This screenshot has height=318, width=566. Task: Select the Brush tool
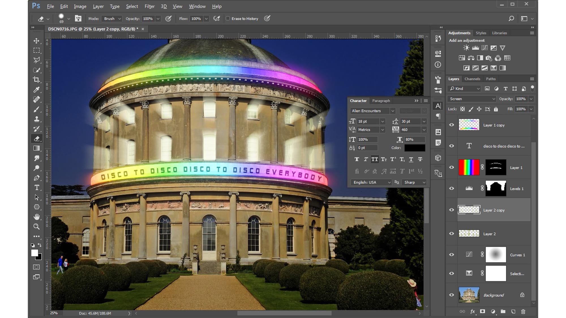click(x=37, y=109)
